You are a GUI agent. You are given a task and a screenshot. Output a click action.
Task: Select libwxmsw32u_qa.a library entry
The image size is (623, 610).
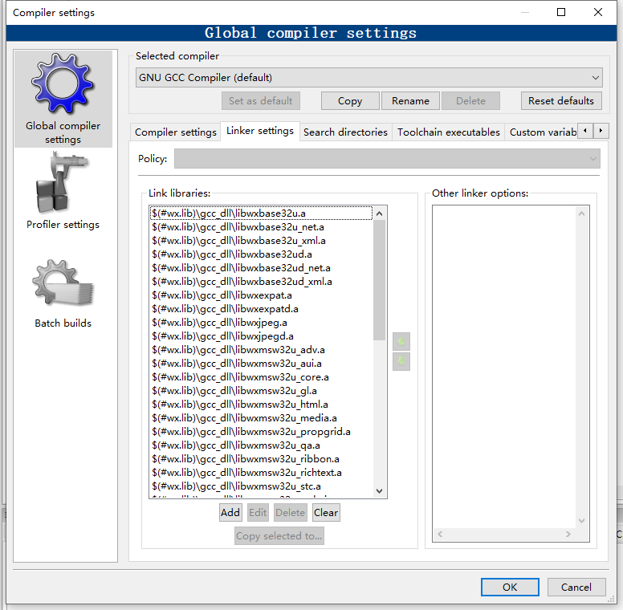coord(261,445)
